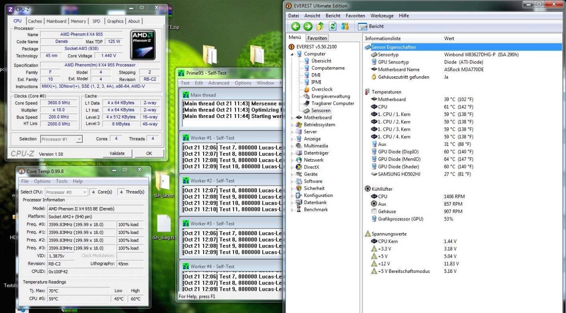Open the Datei menu in EVEREST

point(294,16)
